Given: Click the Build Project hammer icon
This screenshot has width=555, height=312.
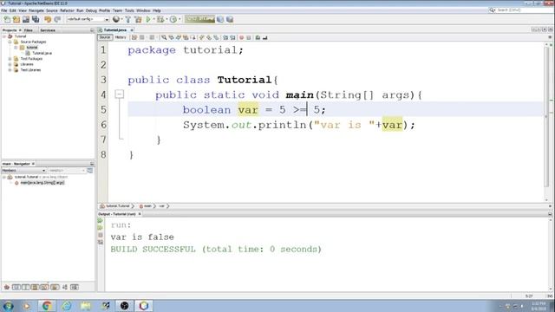Looking at the screenshot, I should 128,19.
